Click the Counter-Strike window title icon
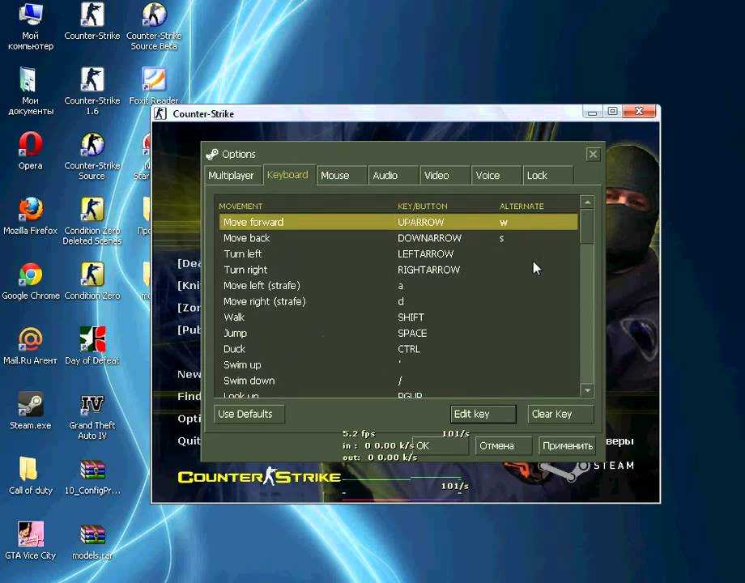The width and height of the screenshot is (745, 583). coord(160,113)
